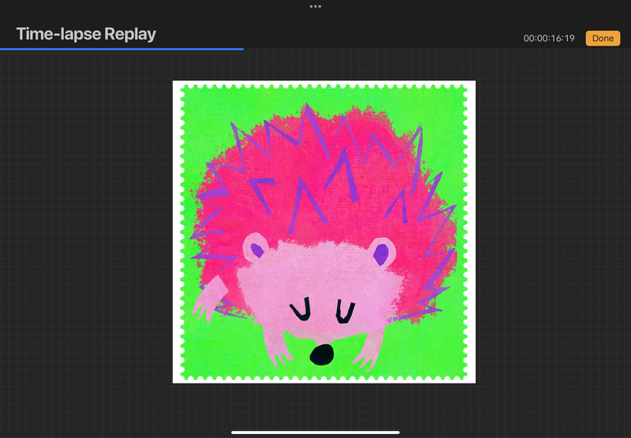The width and height of the screenshot is (631, 438).
Task: Click the hedgehog's right closed eye
Action: [342, 310]
